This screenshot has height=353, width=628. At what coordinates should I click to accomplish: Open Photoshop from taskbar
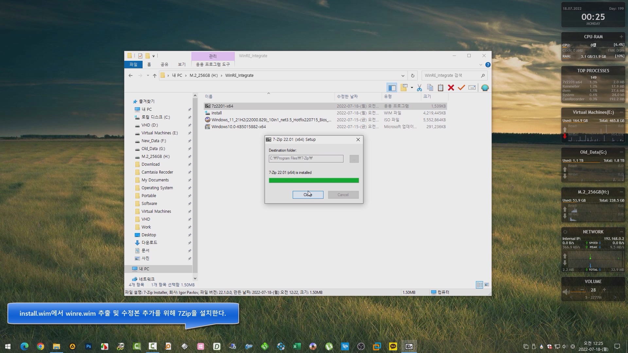pyautogui.click(x=88, y=346)
